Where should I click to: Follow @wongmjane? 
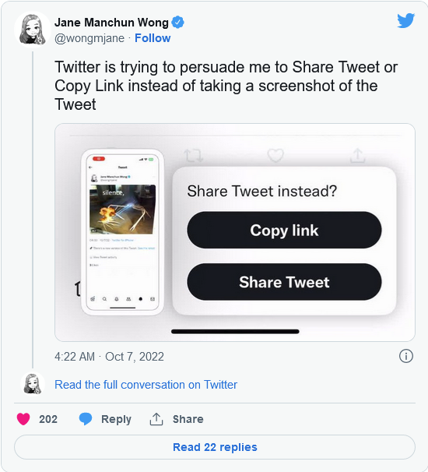click(x=153, y=38)
